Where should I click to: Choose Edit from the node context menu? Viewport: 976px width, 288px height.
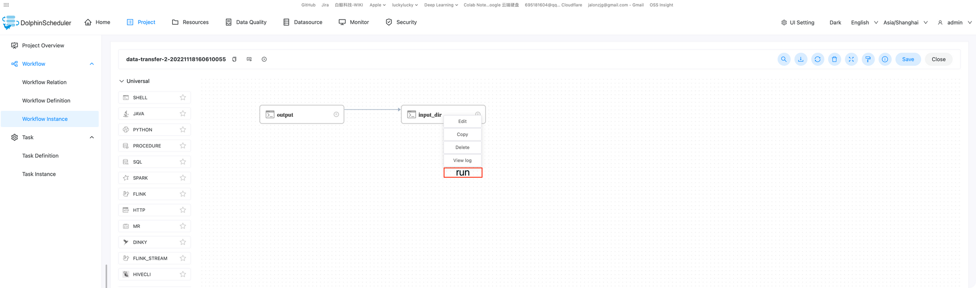(463, 122)
